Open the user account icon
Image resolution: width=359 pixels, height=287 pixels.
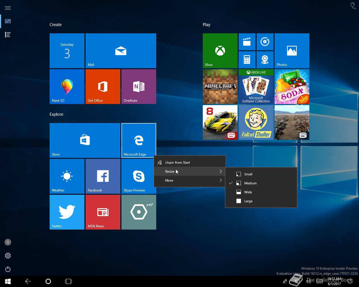tap(8, 242)
